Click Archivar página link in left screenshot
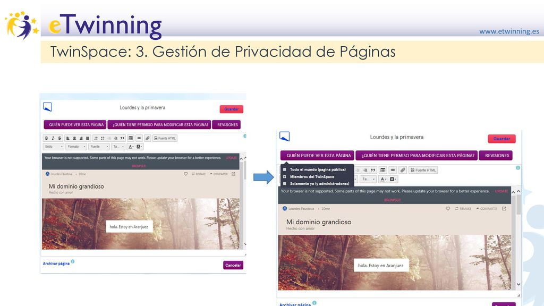 coord(56,263)
